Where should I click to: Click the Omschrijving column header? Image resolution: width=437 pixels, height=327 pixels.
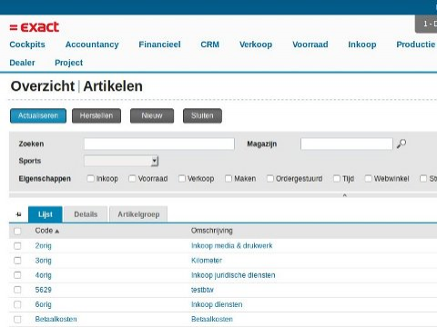point(211,231)
